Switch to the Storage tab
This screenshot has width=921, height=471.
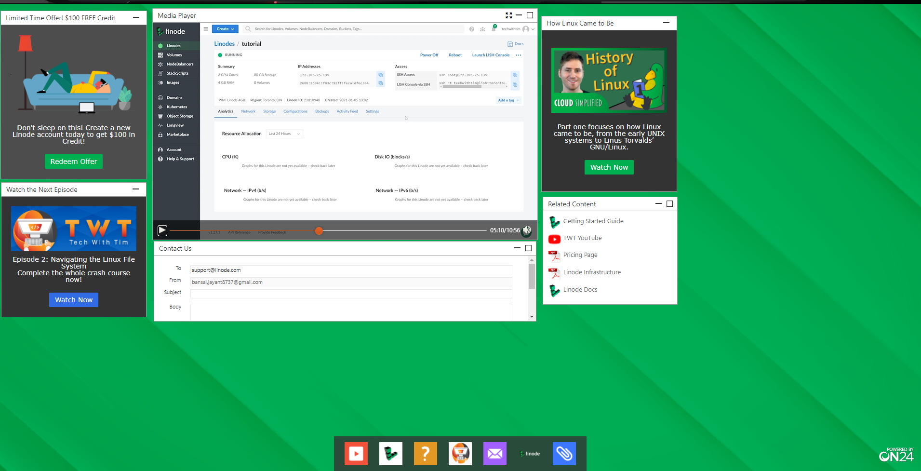point(269,111)
